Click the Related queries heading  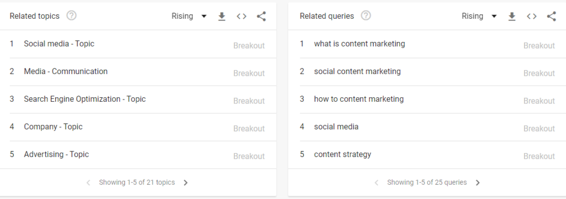[x=327, y=16]
